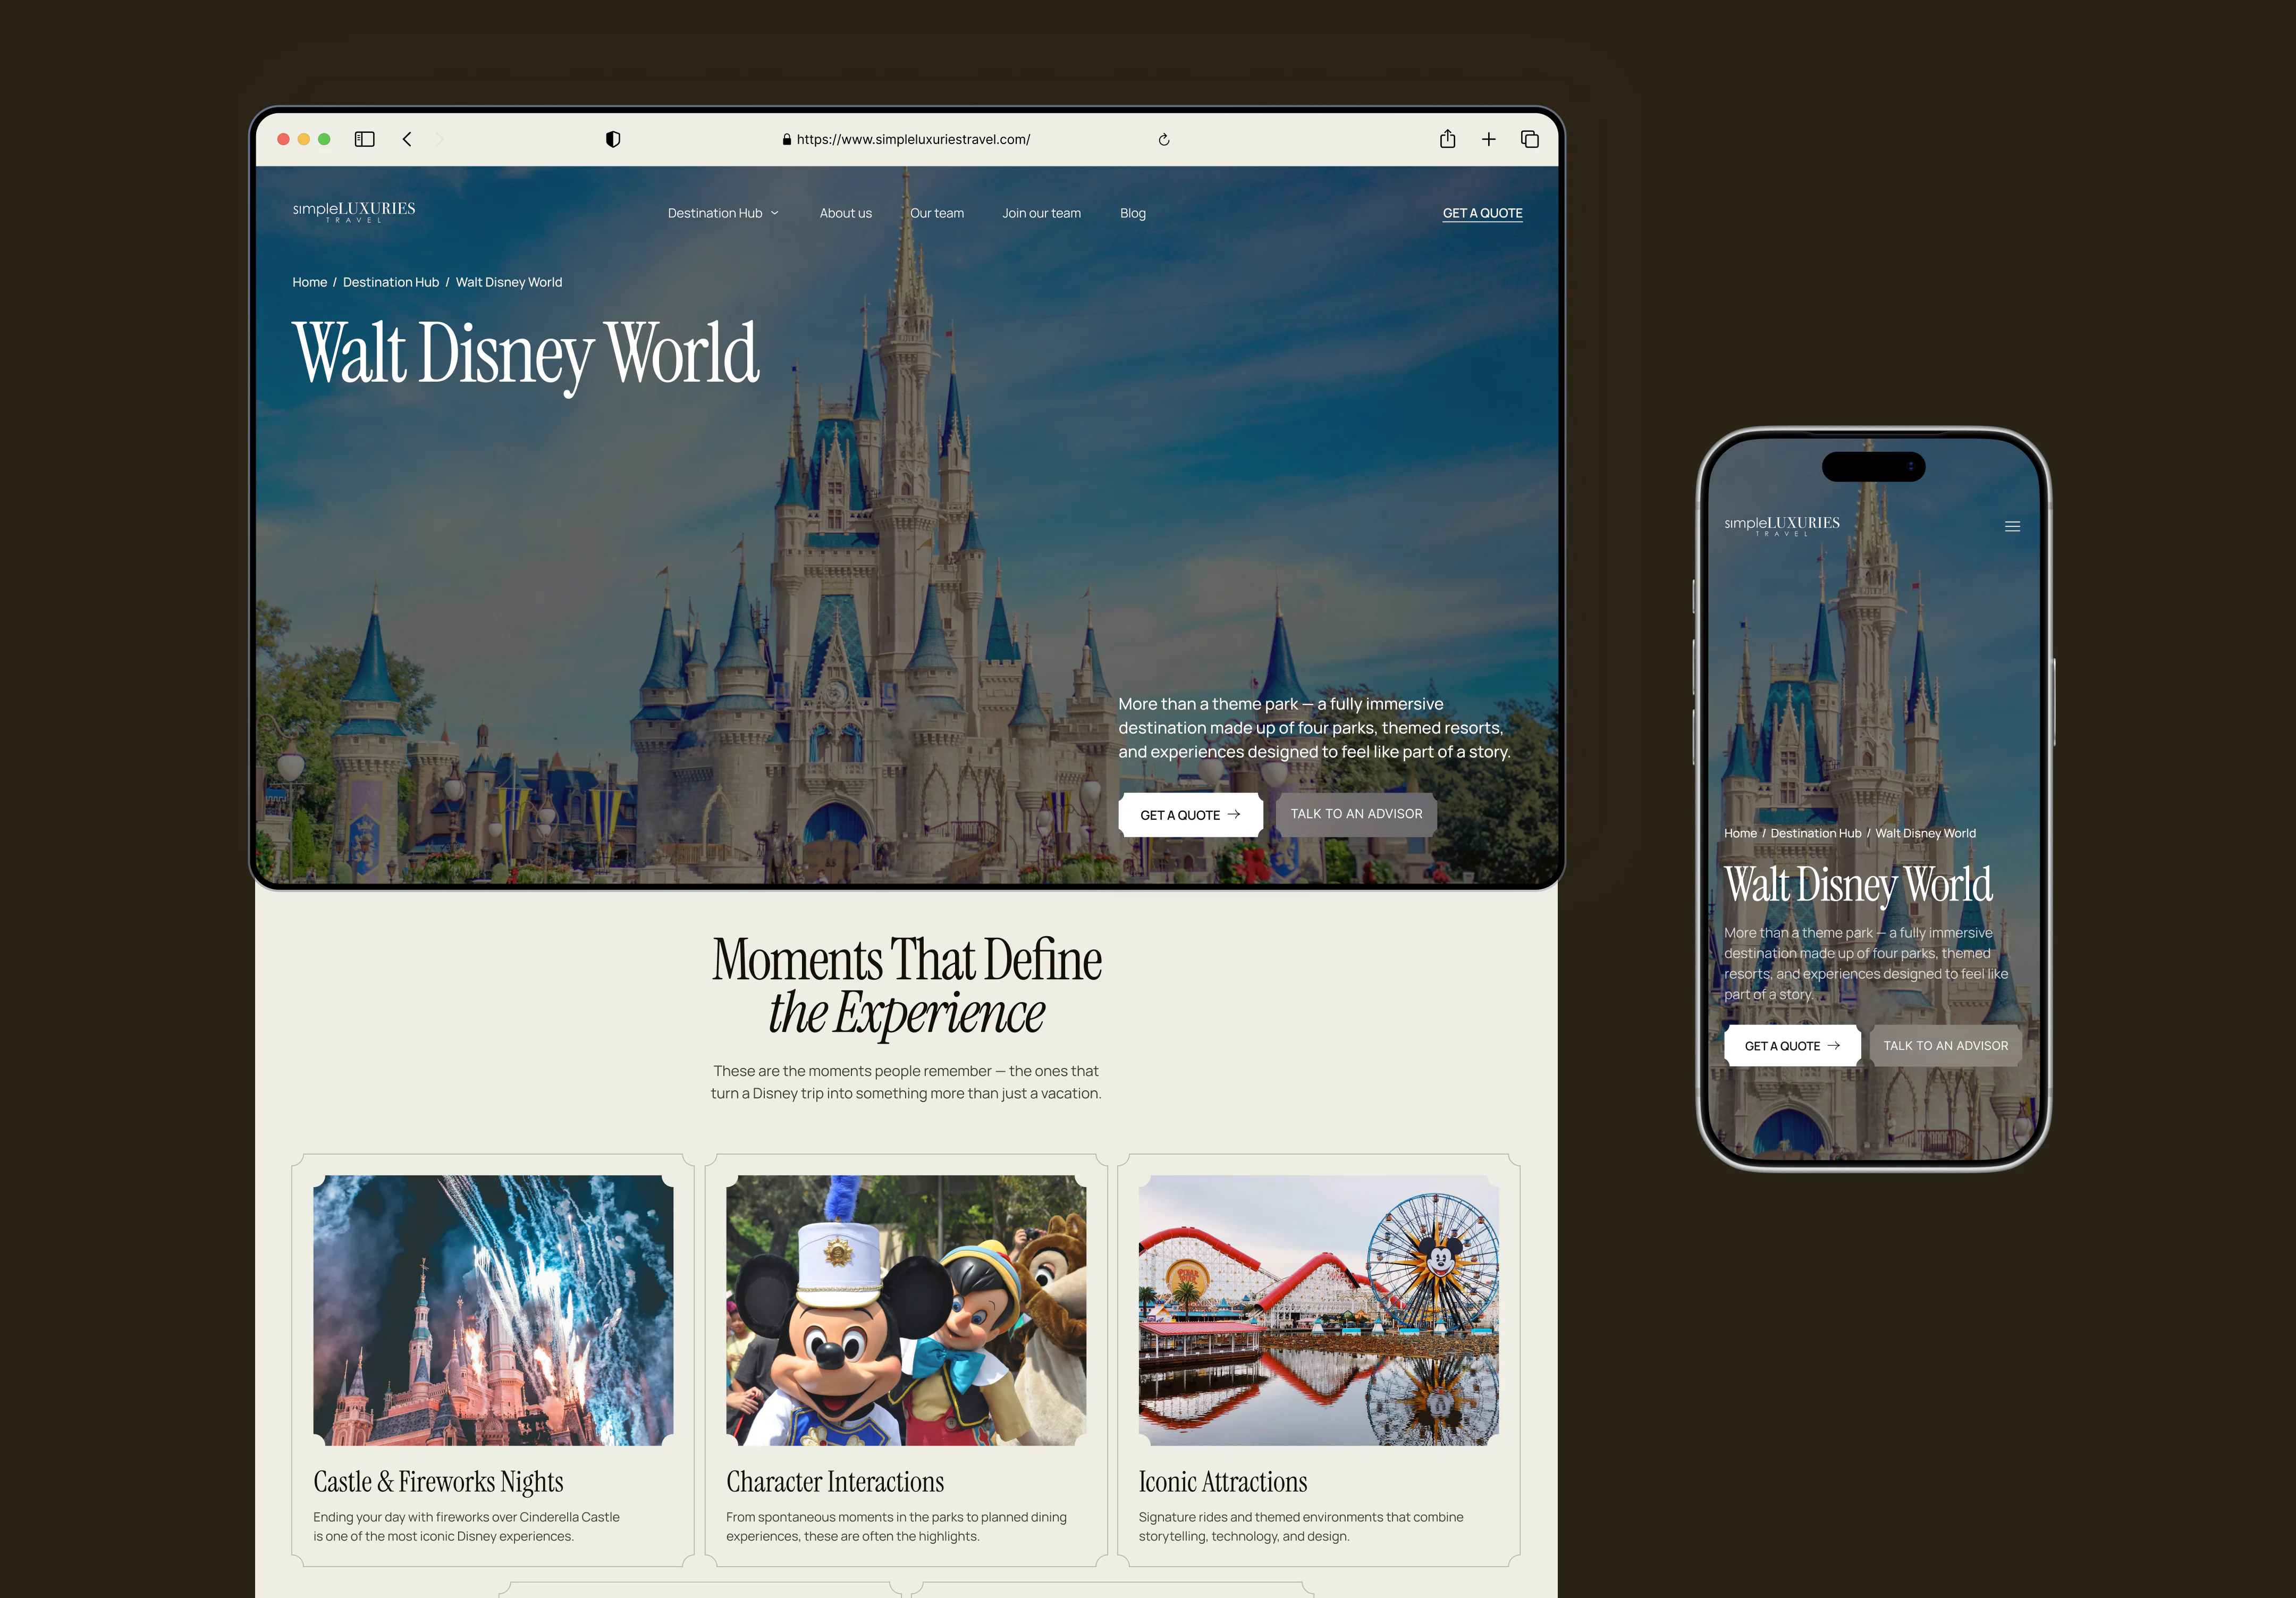The height and width of the screenshot is (1598, 2296).
Task: Reload the page with the refresh icon
Action: pos(1164,140)
